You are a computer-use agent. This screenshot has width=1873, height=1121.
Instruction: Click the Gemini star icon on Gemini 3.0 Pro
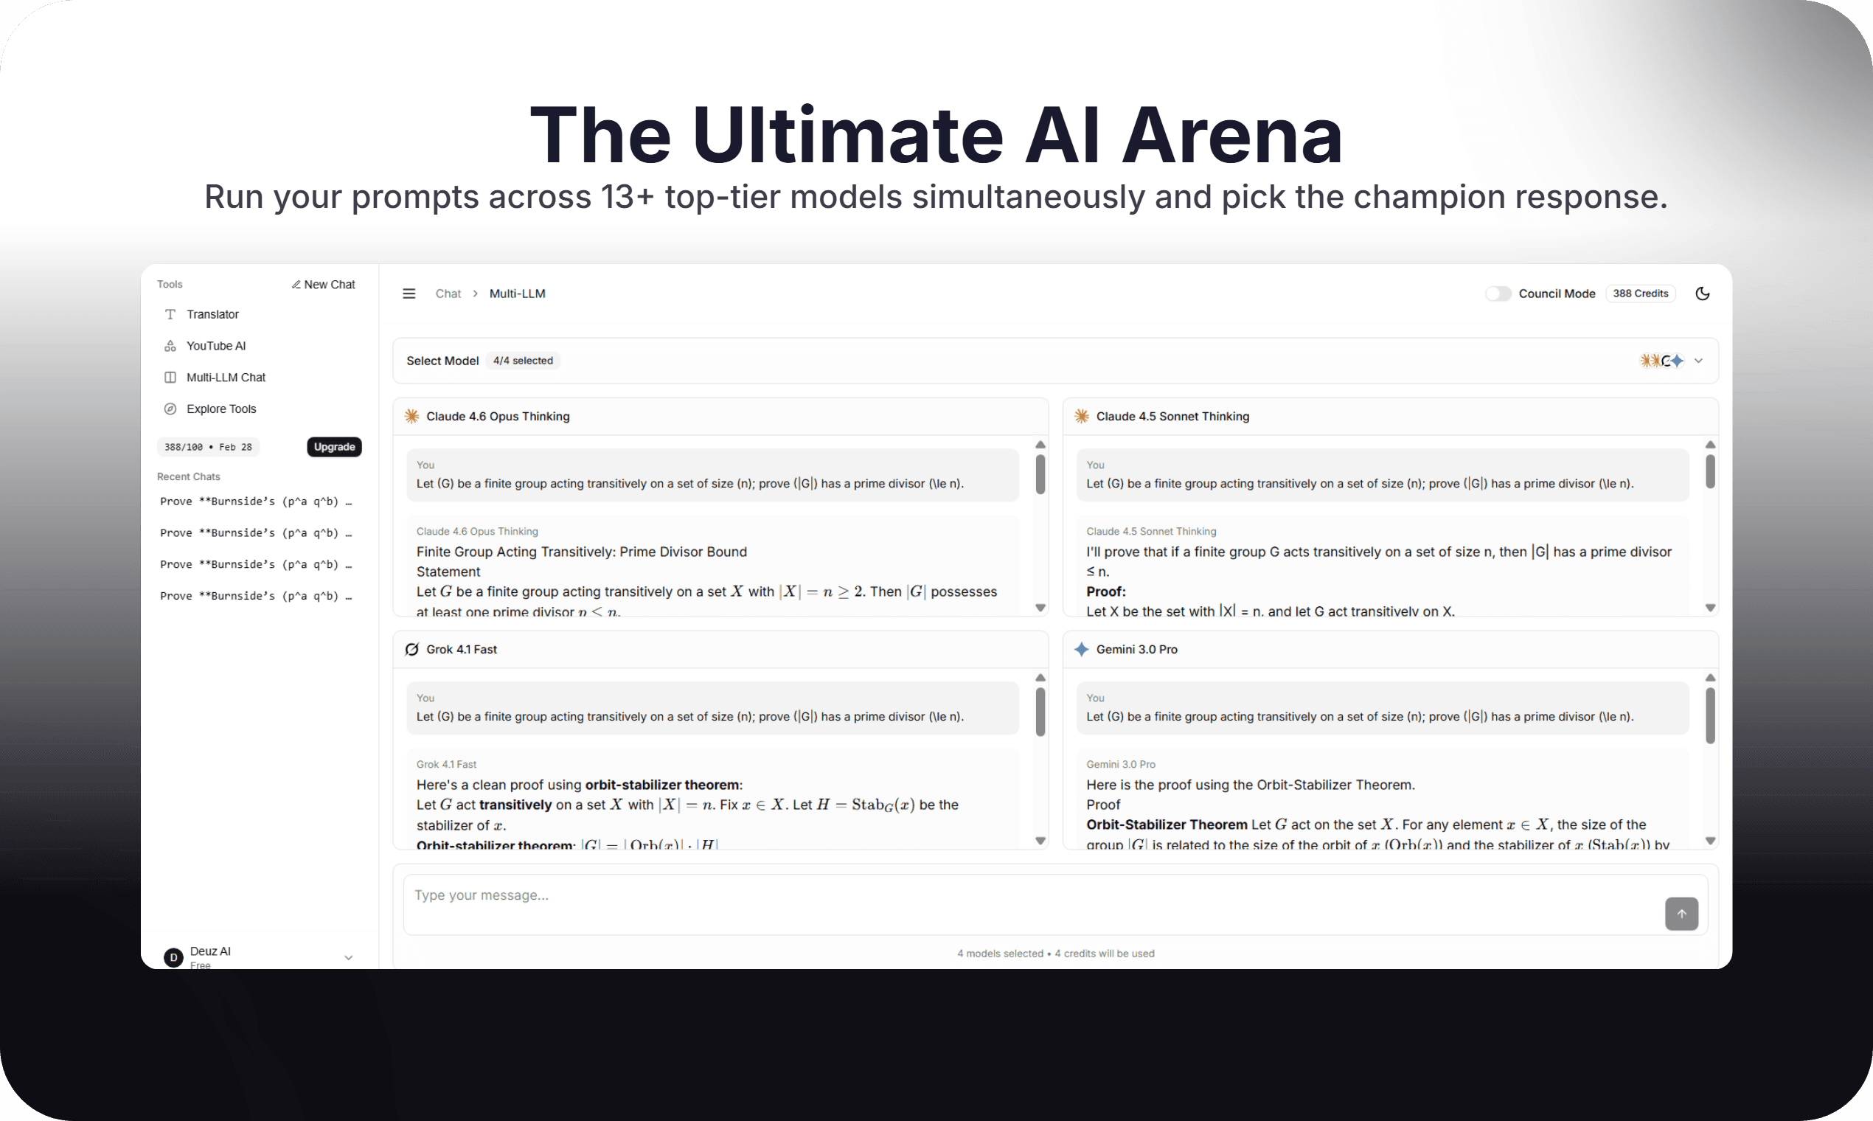coord(1081,649)
